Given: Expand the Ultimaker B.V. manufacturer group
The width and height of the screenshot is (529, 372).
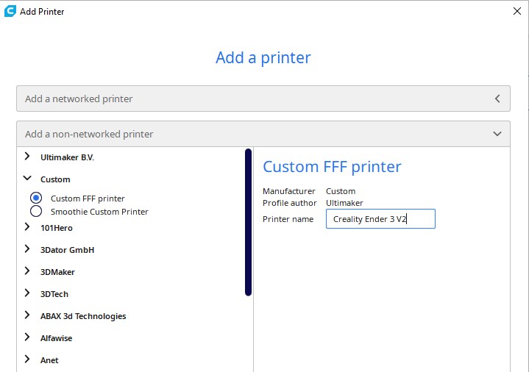Looking at the screenshot, I should pyautogui.click(x=27, y=157).
